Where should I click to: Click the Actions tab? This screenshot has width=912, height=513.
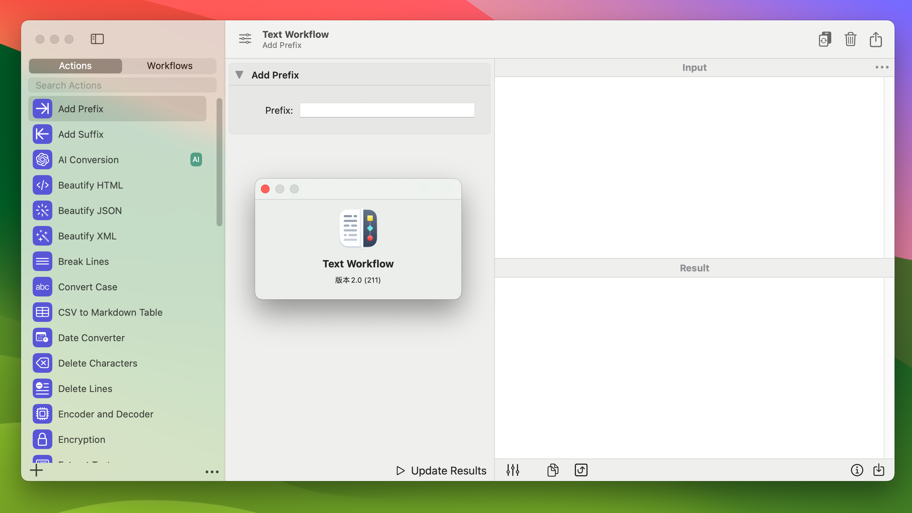point(75,66)
